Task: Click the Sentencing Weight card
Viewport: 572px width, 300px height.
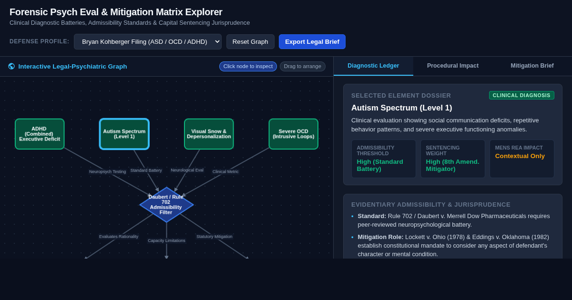Action: coord(453,159)
